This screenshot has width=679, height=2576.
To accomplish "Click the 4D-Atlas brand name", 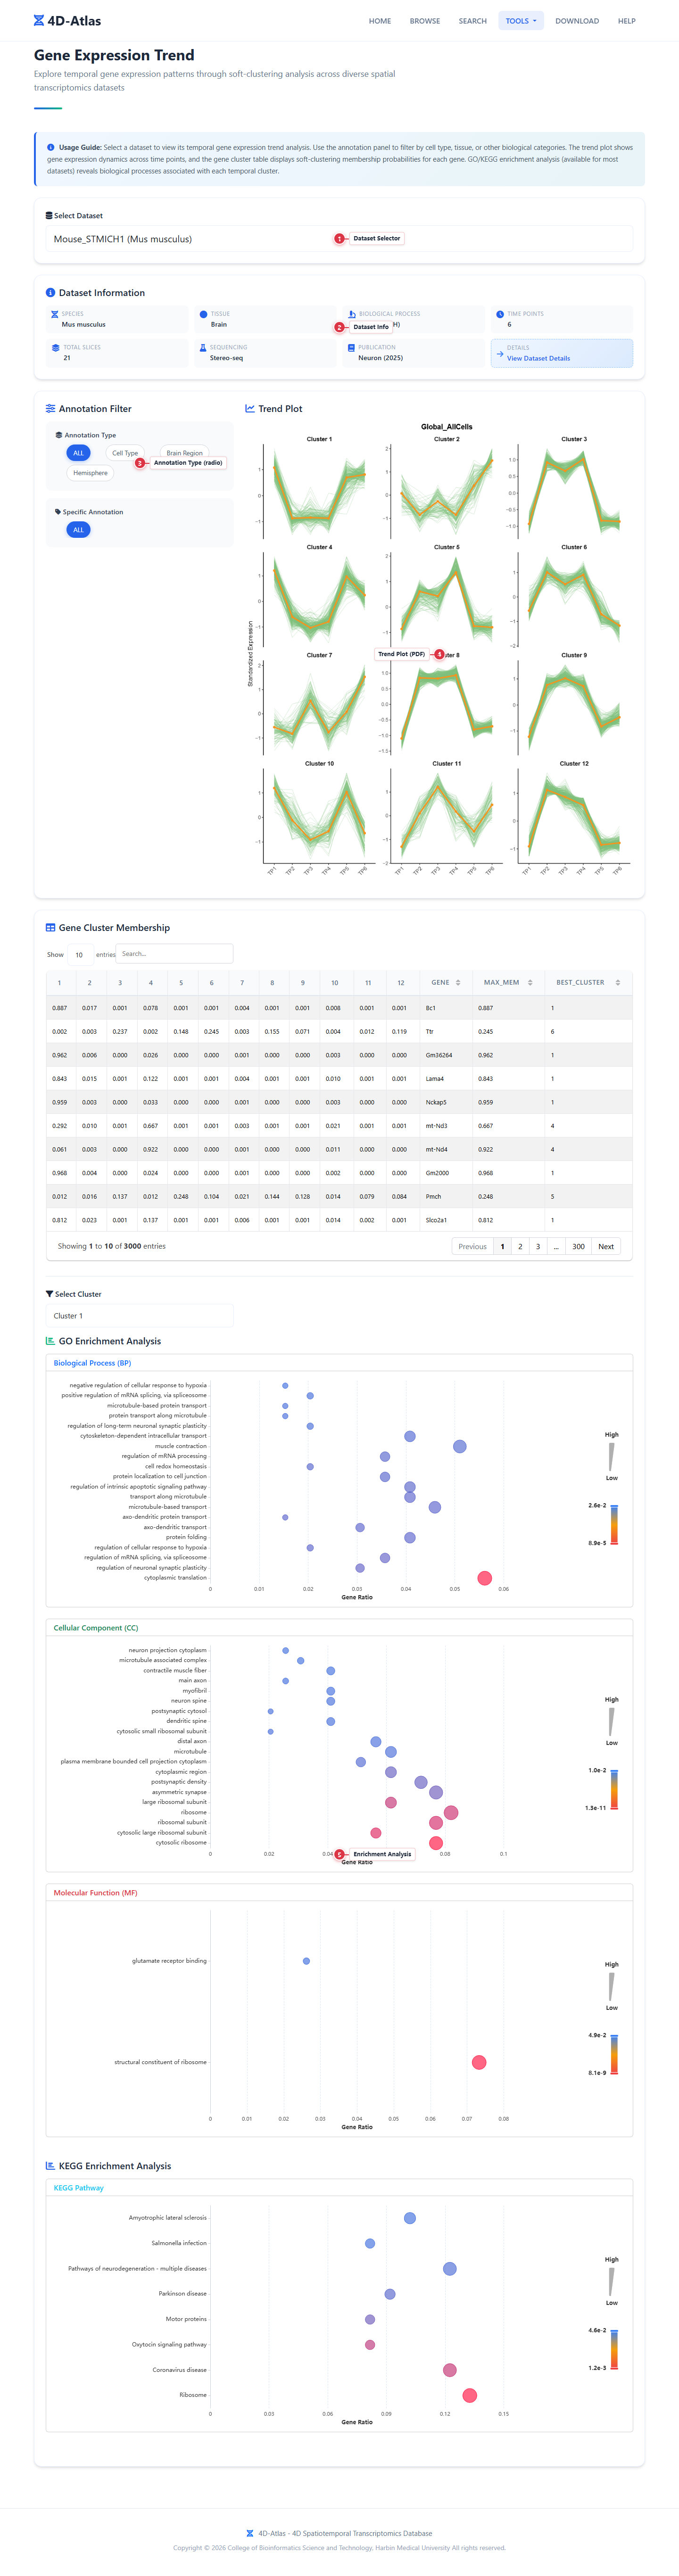I will point(74,21).
